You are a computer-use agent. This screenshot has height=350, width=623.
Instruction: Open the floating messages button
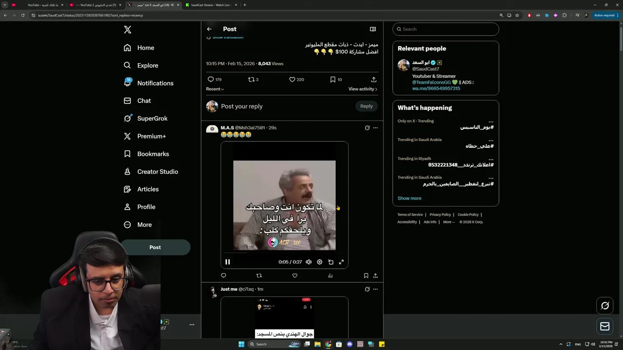(605, 327)
